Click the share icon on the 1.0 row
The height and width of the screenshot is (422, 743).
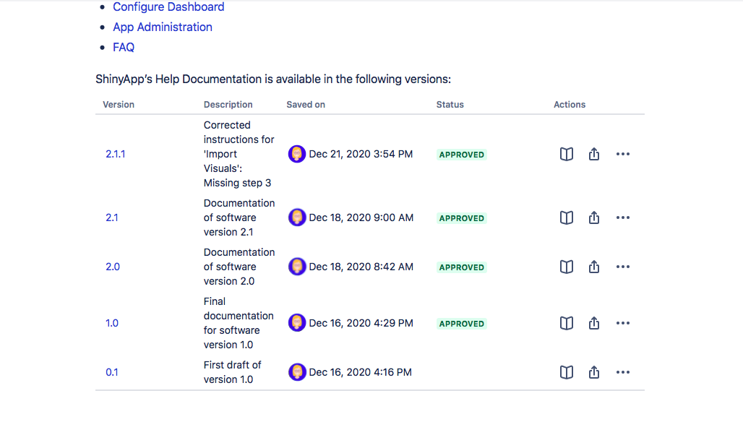(x=593, y=323)
